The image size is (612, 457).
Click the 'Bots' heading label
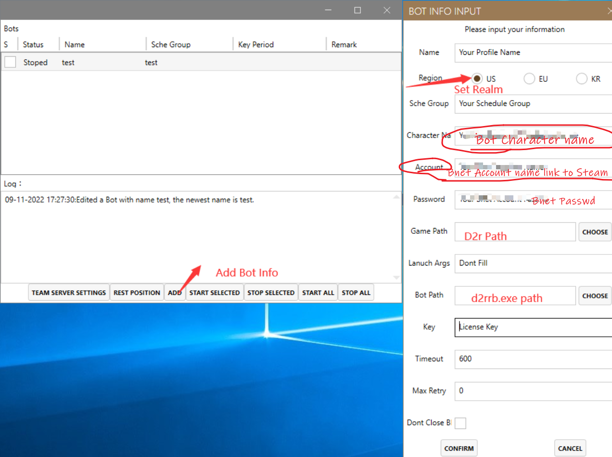click(12, 29)
